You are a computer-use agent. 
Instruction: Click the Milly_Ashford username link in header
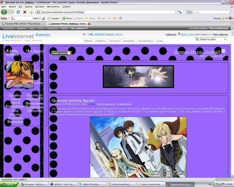96,34
